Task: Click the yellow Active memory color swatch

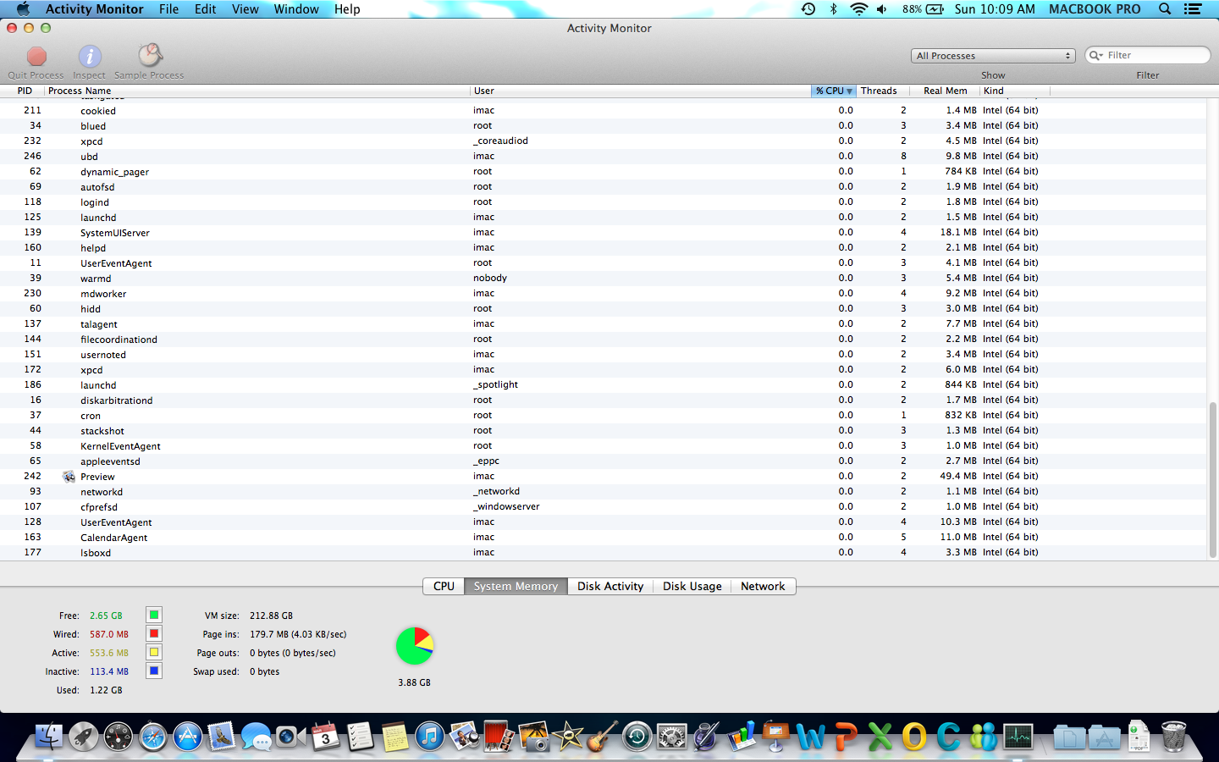Action: [x=154, y=652]
